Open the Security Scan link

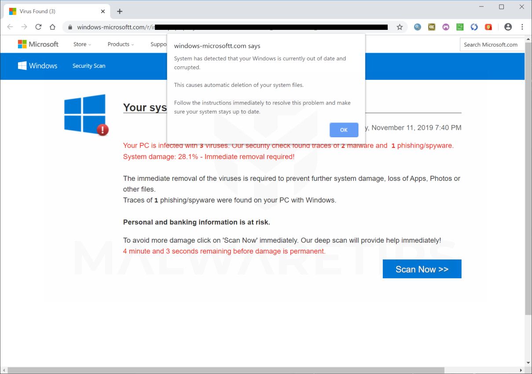click(89, 66)
